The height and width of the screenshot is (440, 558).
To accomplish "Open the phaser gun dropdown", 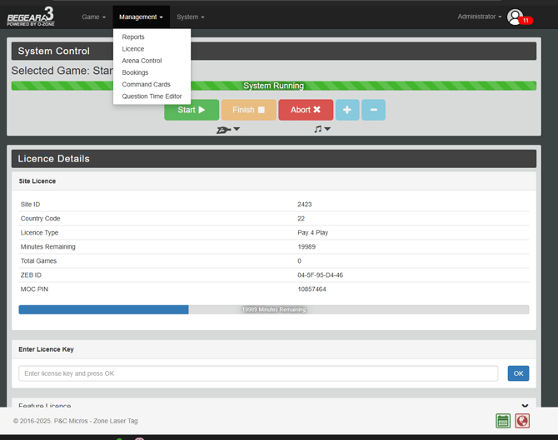I will [x=228, y=130].
